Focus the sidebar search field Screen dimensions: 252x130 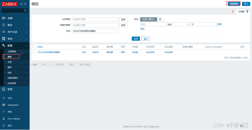pos(15,11)
